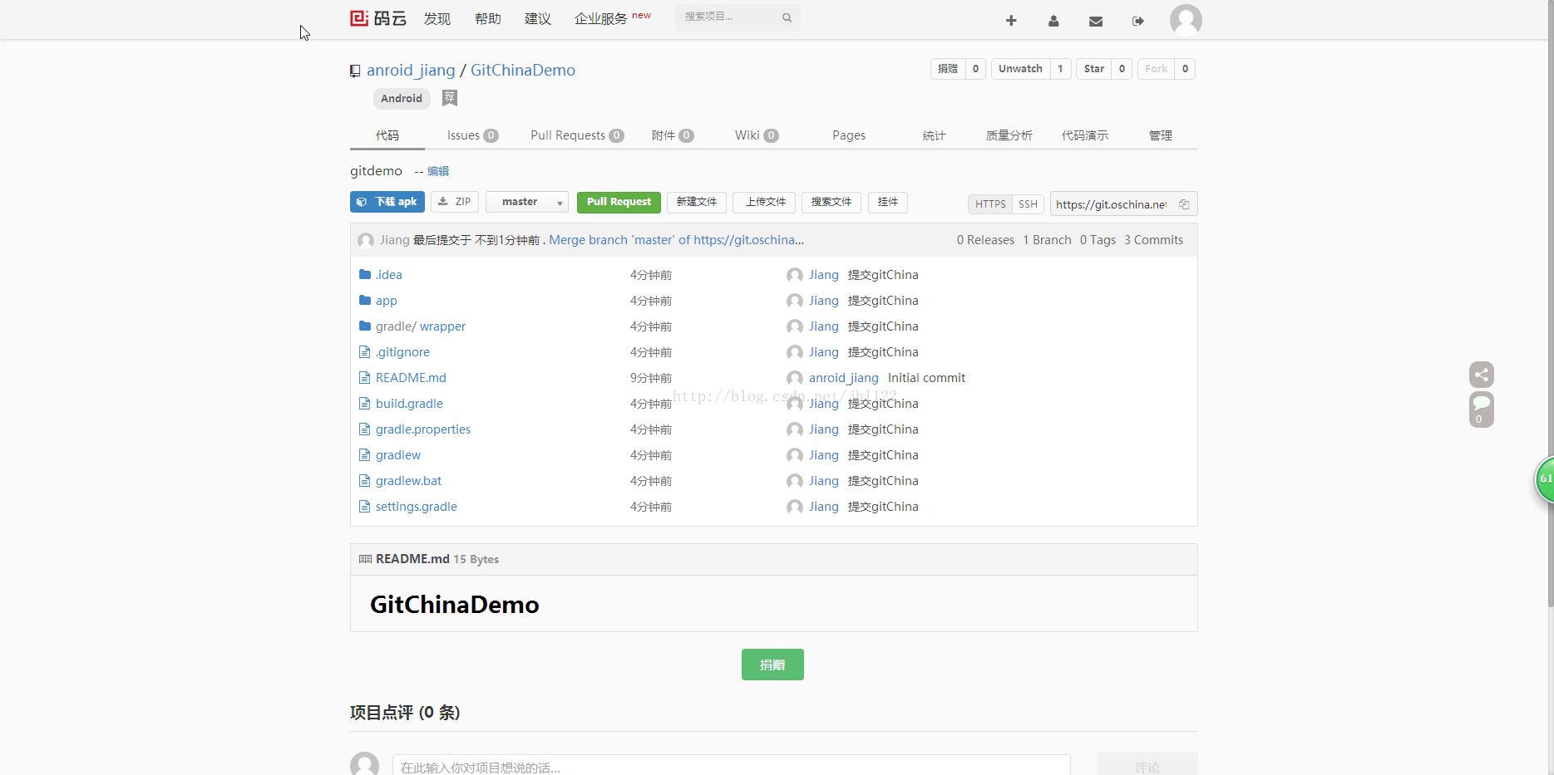Viewport: 1554px width, 775px height.
Task: Click the green Pull Request button
Action: click(619, 202)
